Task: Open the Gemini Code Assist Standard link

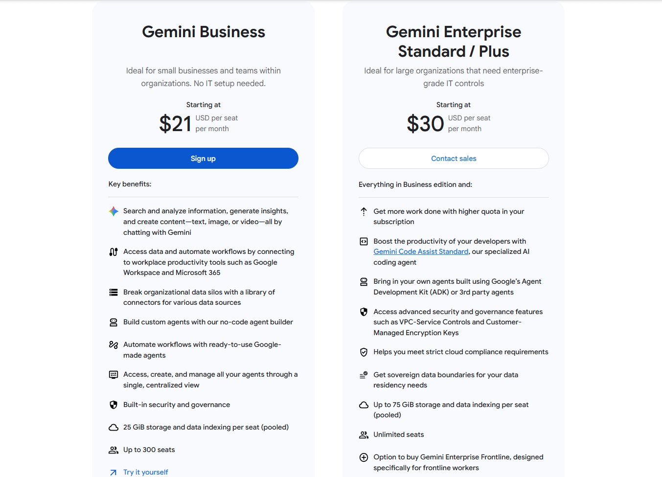Action: pos(421,251)
